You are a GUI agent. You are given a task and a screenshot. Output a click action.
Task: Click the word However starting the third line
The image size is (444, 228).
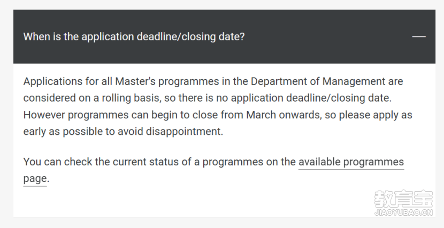[x=44, y=115]
